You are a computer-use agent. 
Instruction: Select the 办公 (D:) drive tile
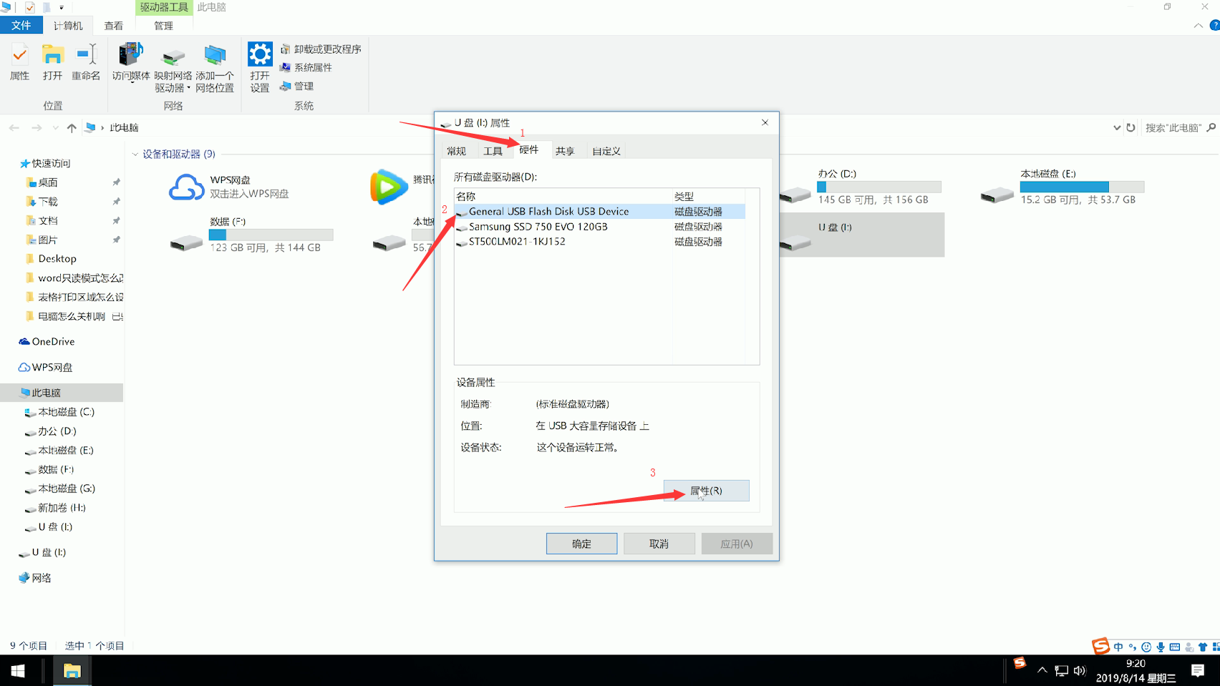pos(863,187)
